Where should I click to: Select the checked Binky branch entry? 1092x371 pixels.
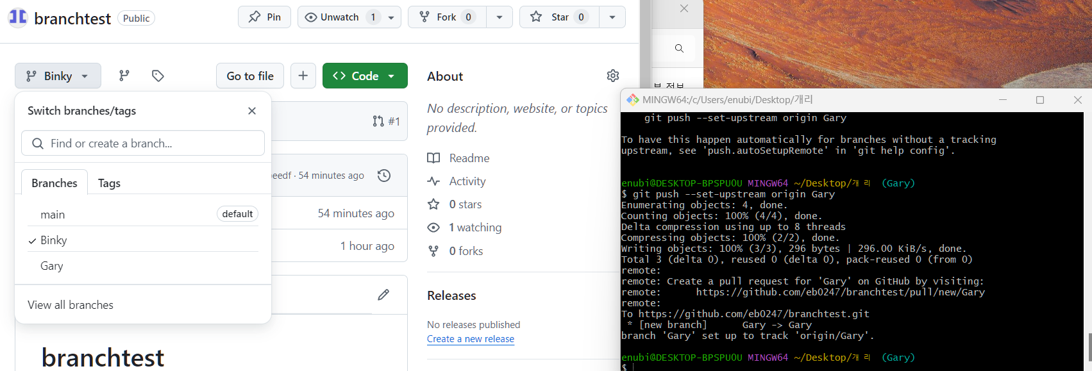pos(143,240)
